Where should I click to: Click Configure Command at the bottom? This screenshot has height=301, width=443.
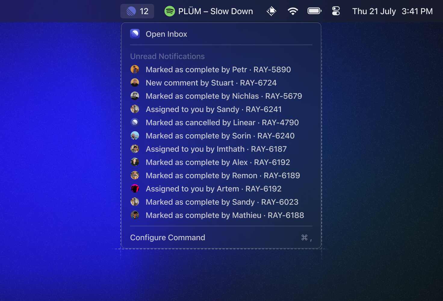tap(167, 237)
